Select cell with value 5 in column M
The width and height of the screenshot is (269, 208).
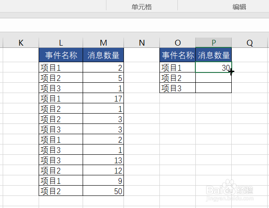click(103, 77)
